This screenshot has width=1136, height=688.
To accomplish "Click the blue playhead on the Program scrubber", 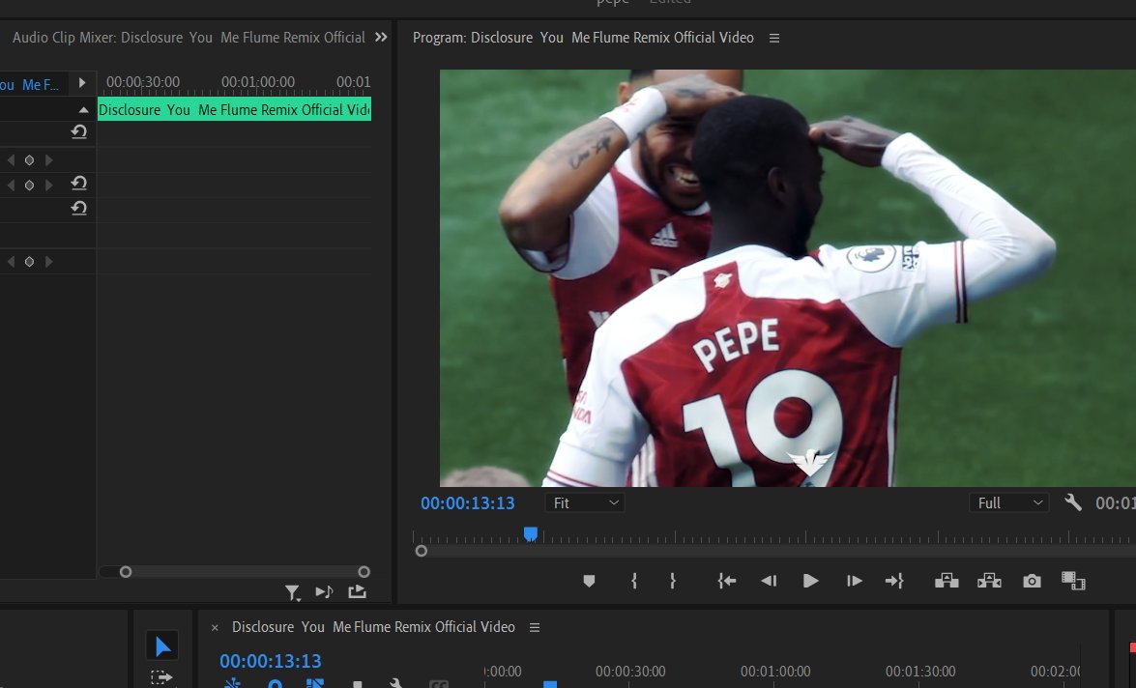I will click(x=531, y=533).
